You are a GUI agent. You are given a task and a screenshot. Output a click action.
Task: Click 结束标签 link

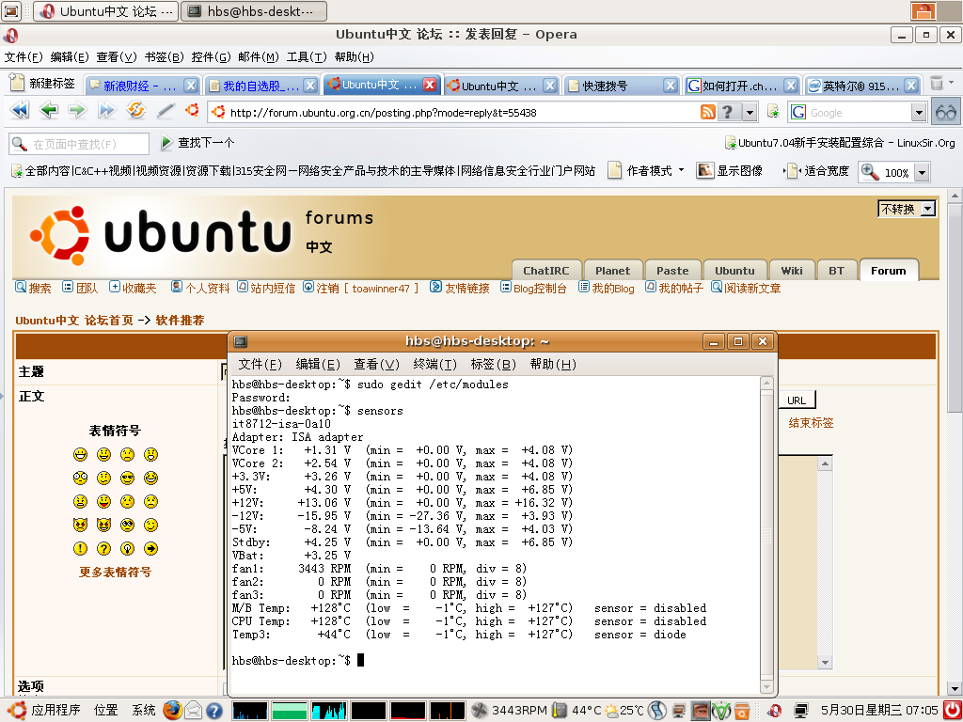[811, 423]
